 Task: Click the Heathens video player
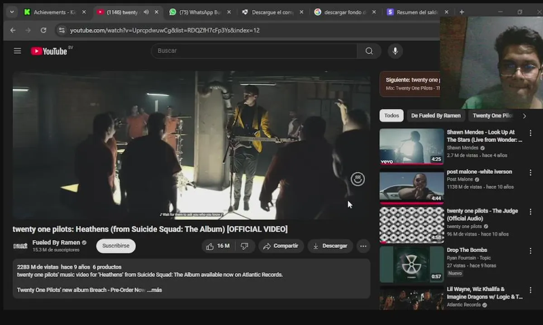tap(191, 145)
